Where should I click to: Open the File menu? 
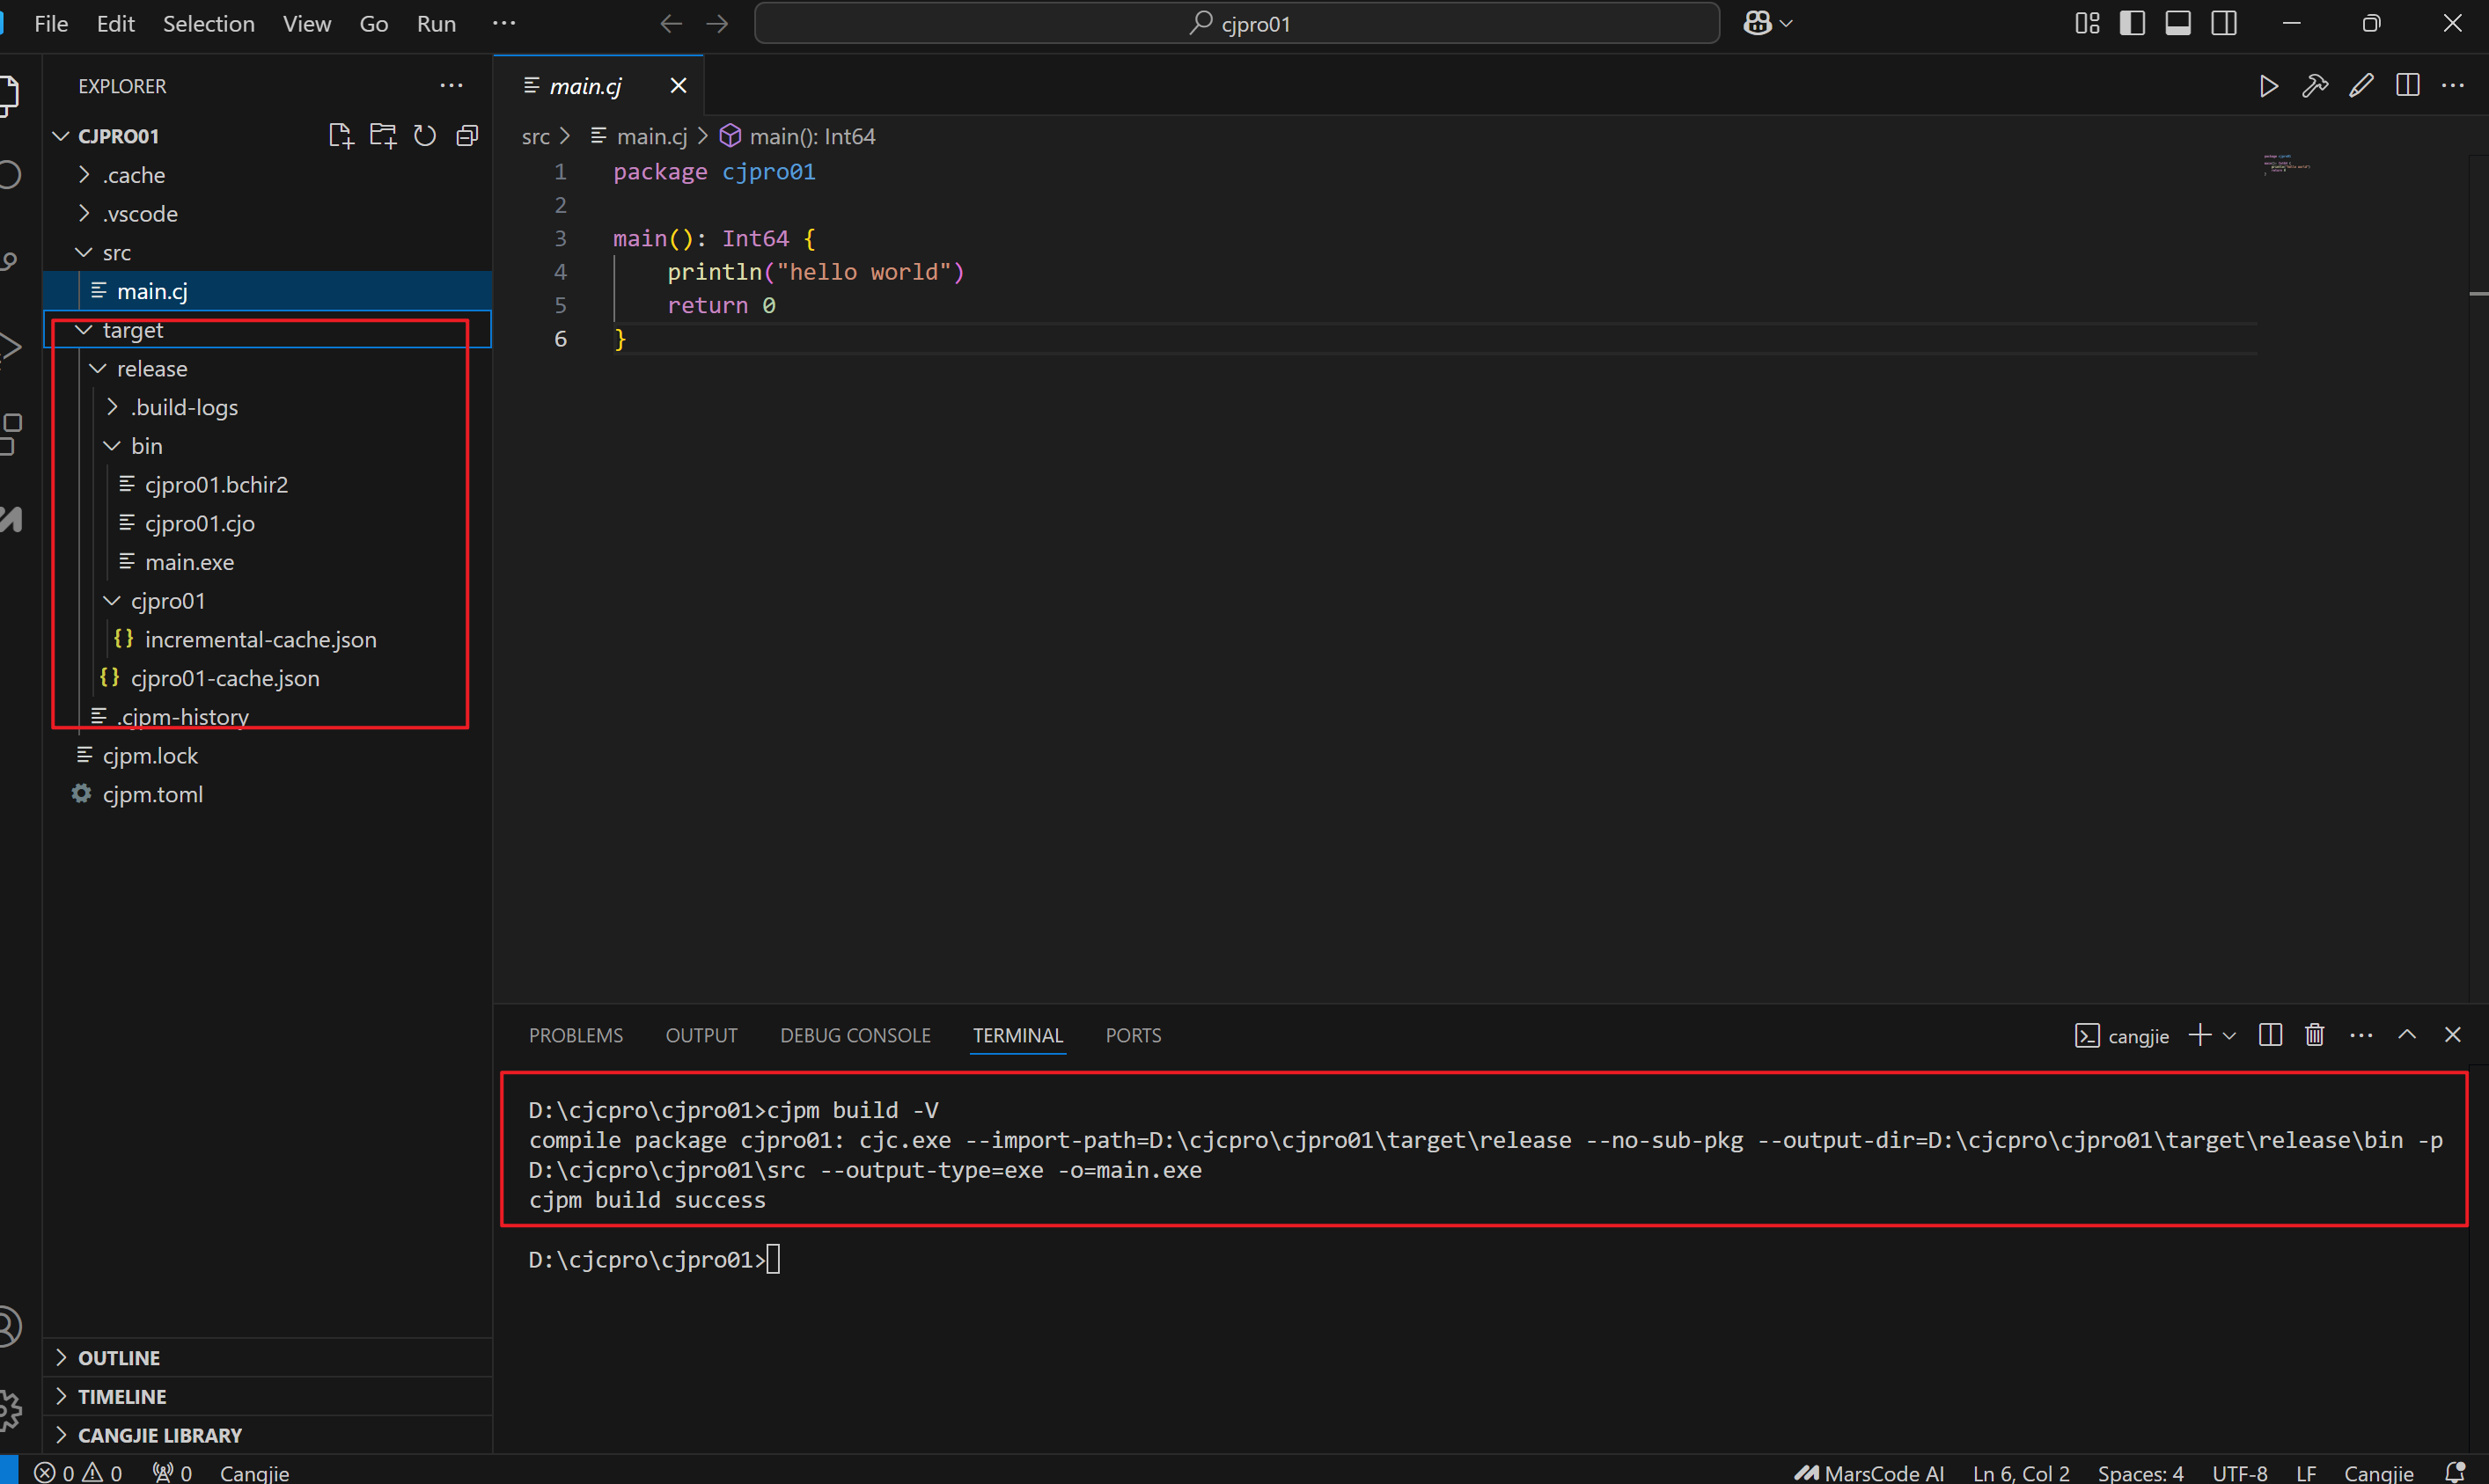click(x=51, y=23)
